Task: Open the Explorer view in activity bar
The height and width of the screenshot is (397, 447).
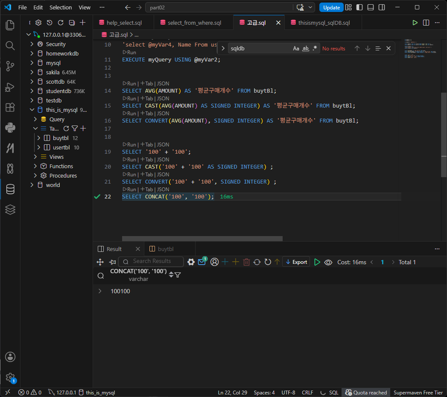Action: (10, 25)
